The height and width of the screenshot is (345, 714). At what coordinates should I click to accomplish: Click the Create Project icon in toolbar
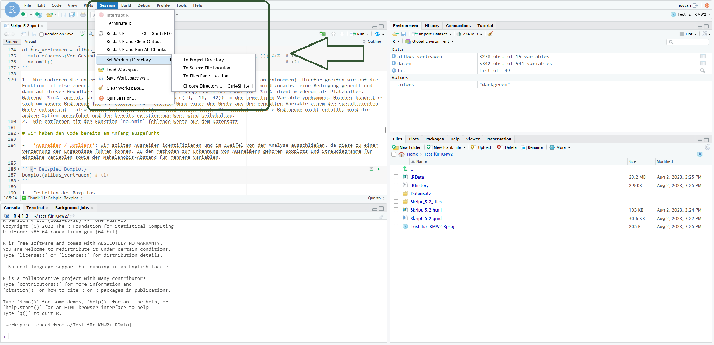38,14
